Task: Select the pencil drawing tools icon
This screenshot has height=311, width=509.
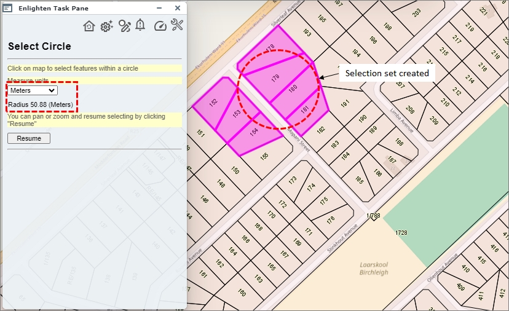Action: (x=125, y=26)
